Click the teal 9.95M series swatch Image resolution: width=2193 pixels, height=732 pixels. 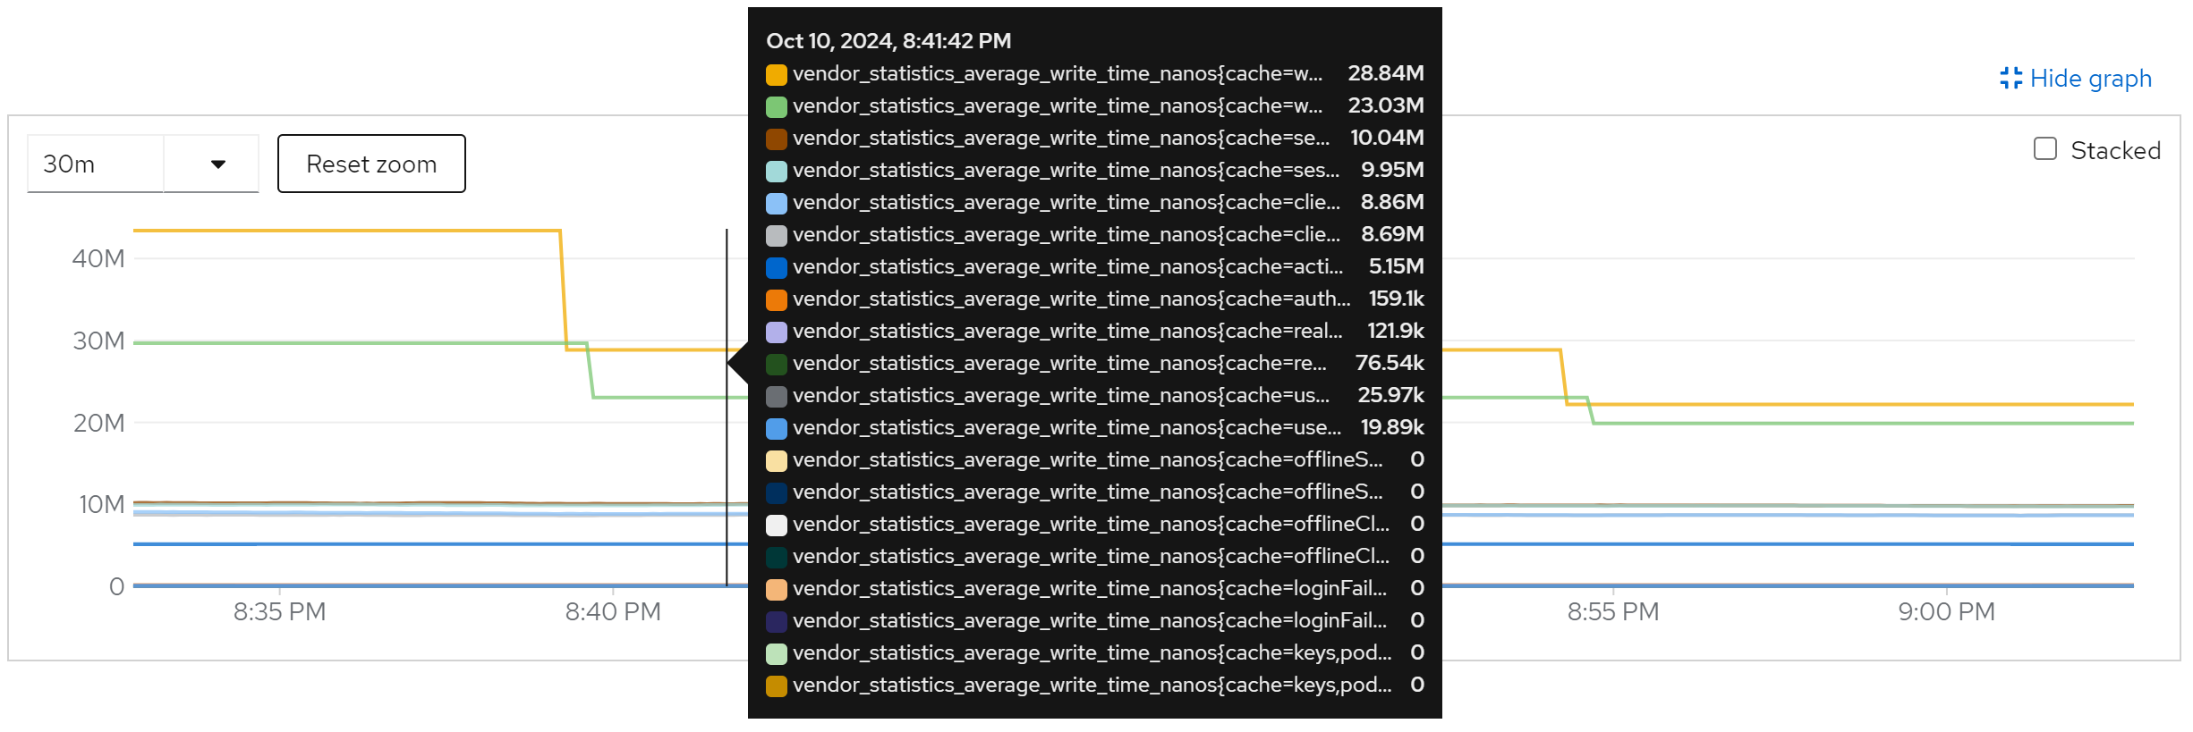777,171
